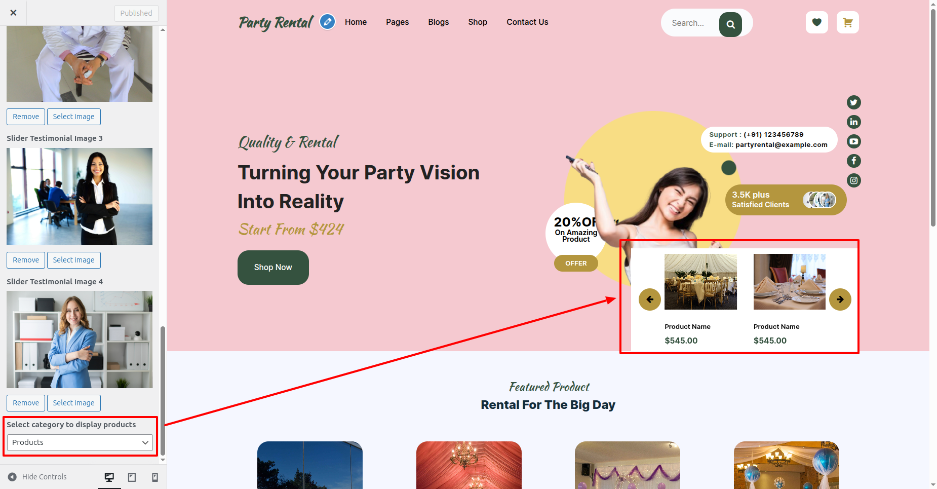Go to next product in carousel
The width and height of the screenshot is (937, 489).
coord(840,299)
